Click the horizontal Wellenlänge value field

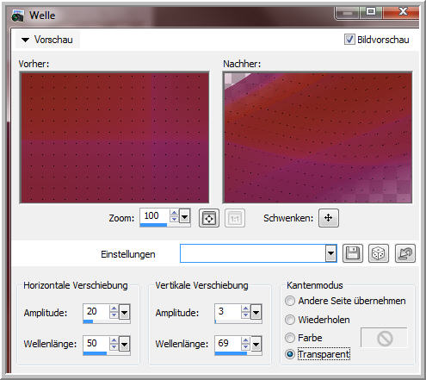pyautogui.click(x=96, y=343)
